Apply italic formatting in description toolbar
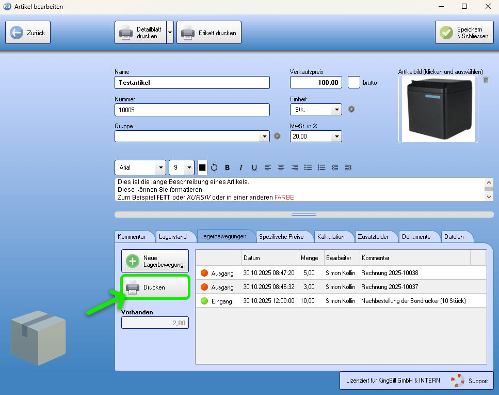The width and height of the screenshot is (499, 395). pyautogui.click(x=240, y=168)
